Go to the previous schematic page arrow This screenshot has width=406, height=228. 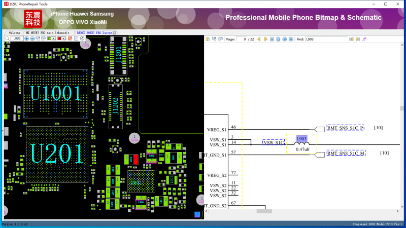pyautogui.click(x=259, y=39)
